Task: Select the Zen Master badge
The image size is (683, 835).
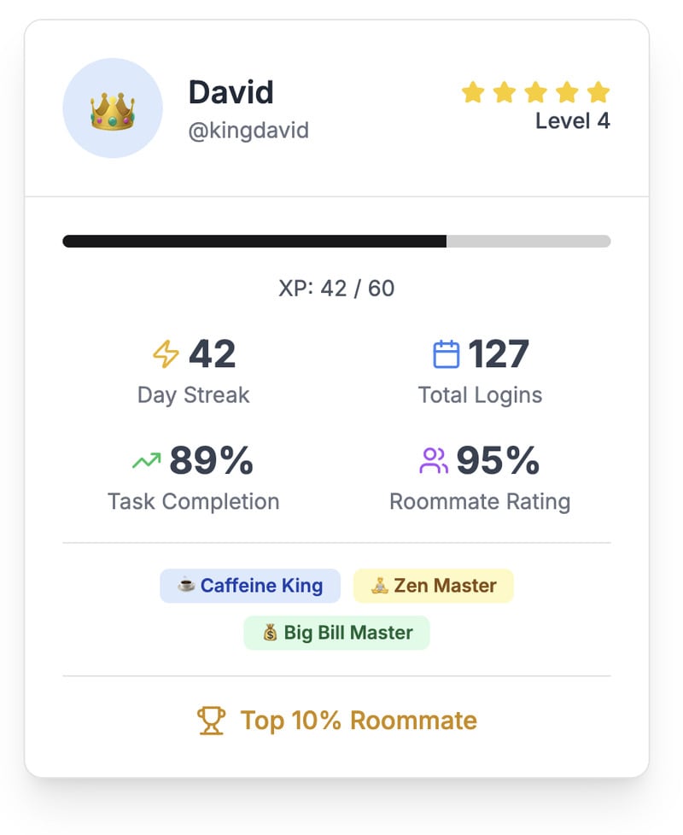Action: (434, 586)
